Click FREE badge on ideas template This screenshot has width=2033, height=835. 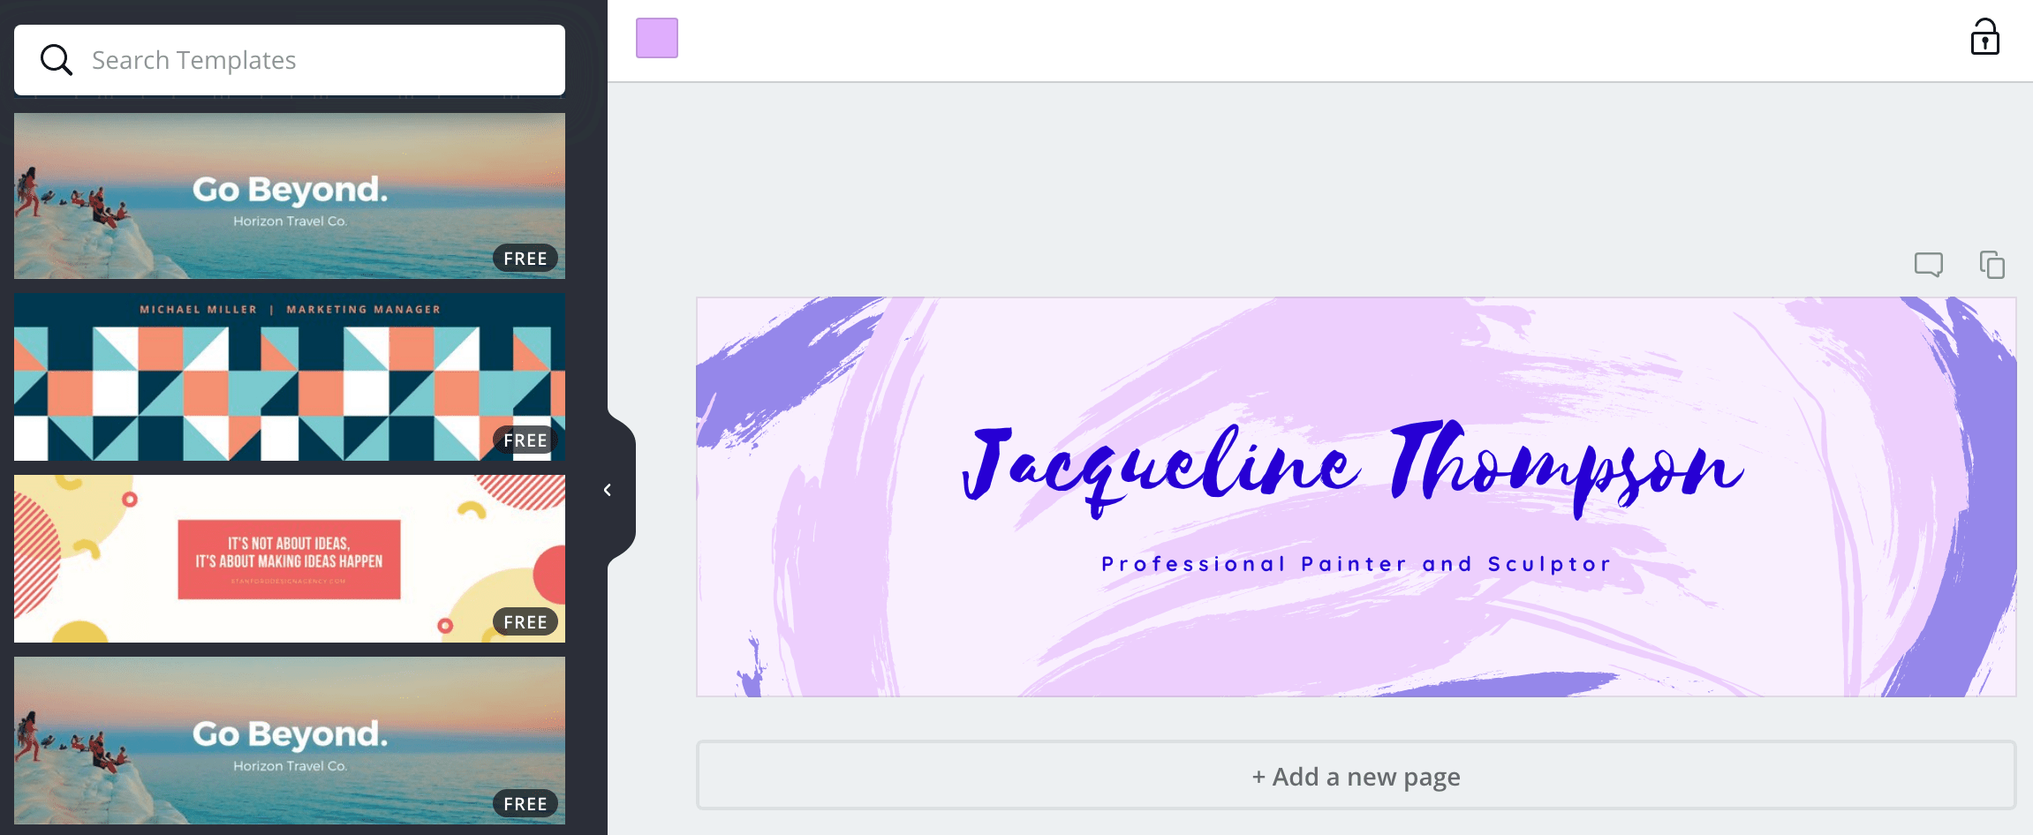click(x=525, y=622)
